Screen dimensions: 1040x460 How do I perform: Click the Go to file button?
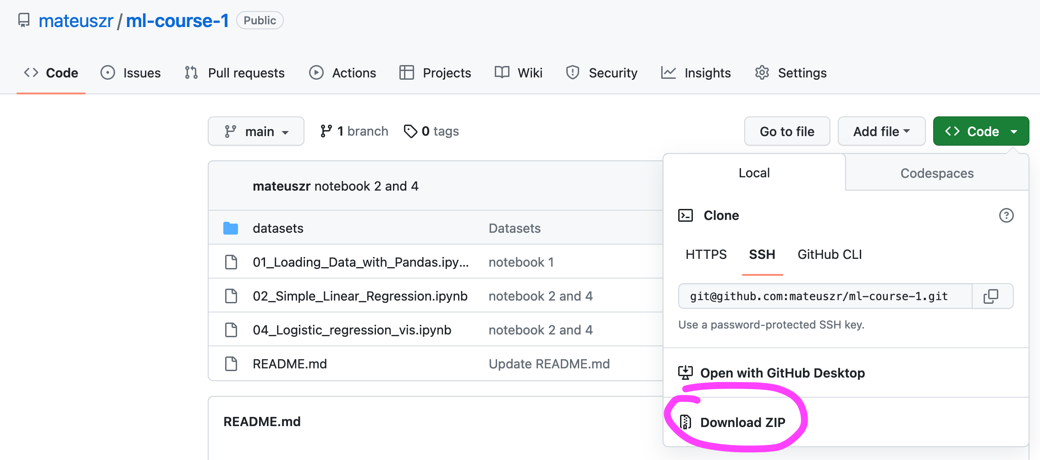click(787, 131)
